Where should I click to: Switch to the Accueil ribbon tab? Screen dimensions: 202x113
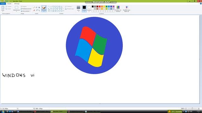click(9, 4)
